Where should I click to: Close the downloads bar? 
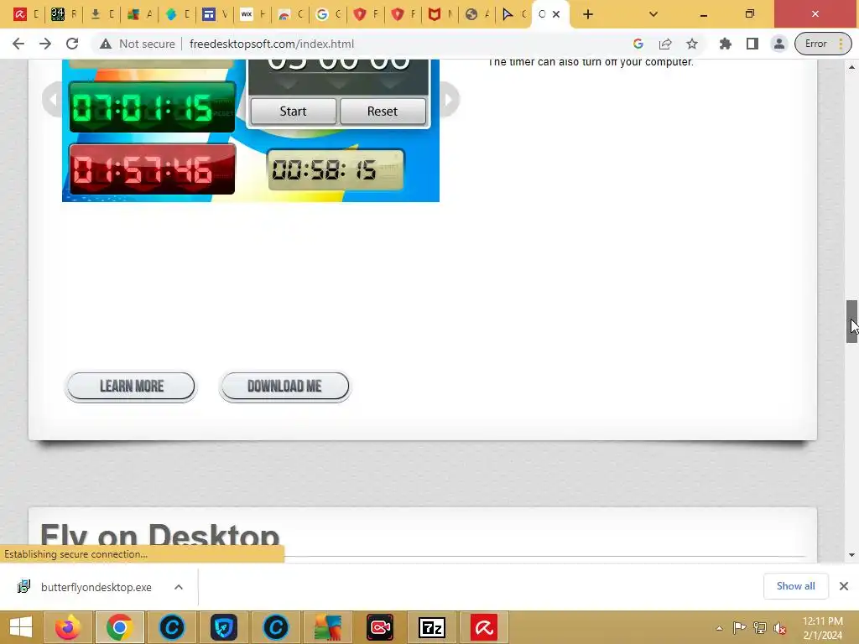point(844,586)
